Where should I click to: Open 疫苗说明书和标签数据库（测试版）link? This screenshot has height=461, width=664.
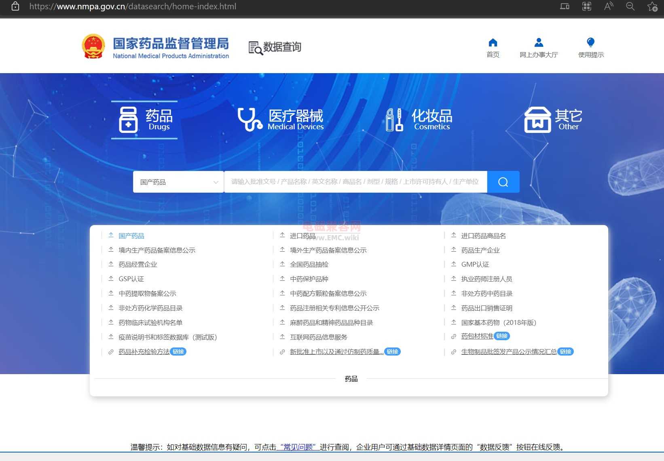pyautogui.click(x=168, y=337)
